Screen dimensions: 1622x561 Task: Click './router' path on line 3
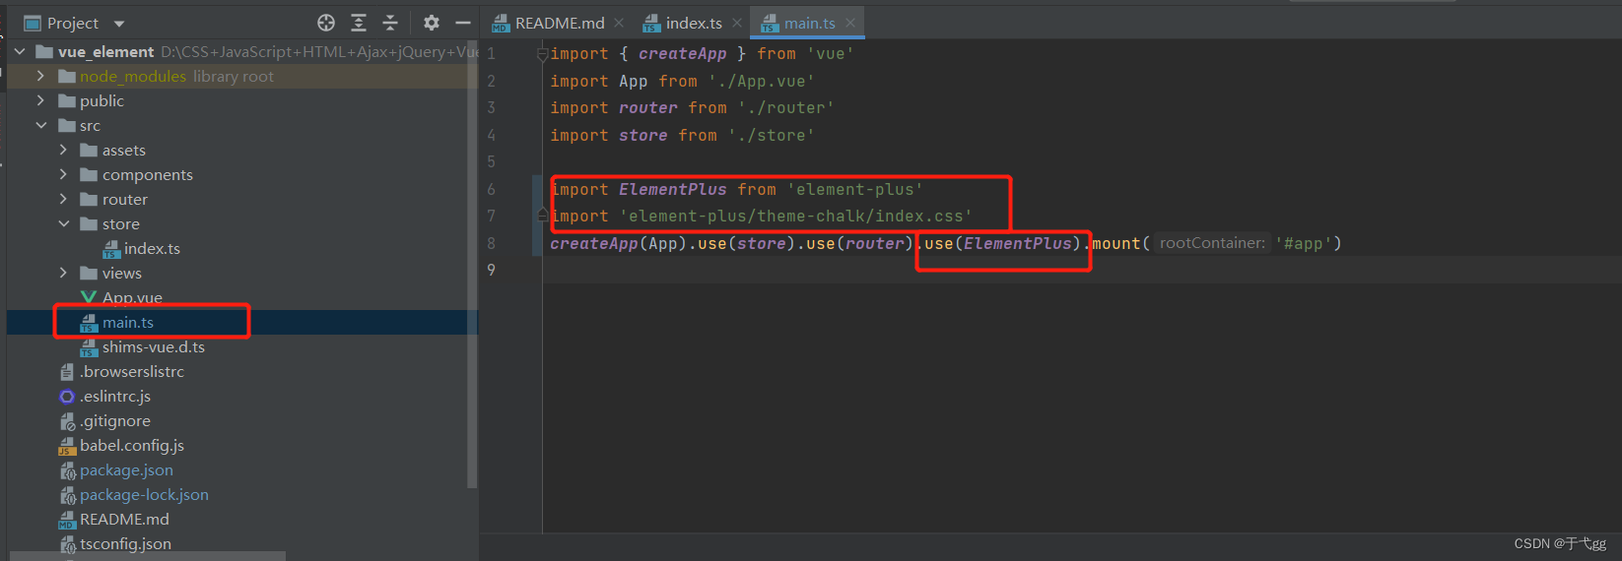785,107
